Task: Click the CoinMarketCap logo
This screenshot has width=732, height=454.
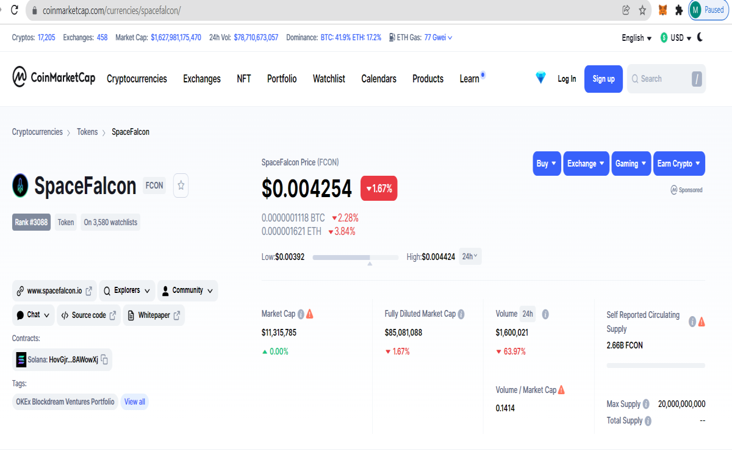Action: coord(54,77)
